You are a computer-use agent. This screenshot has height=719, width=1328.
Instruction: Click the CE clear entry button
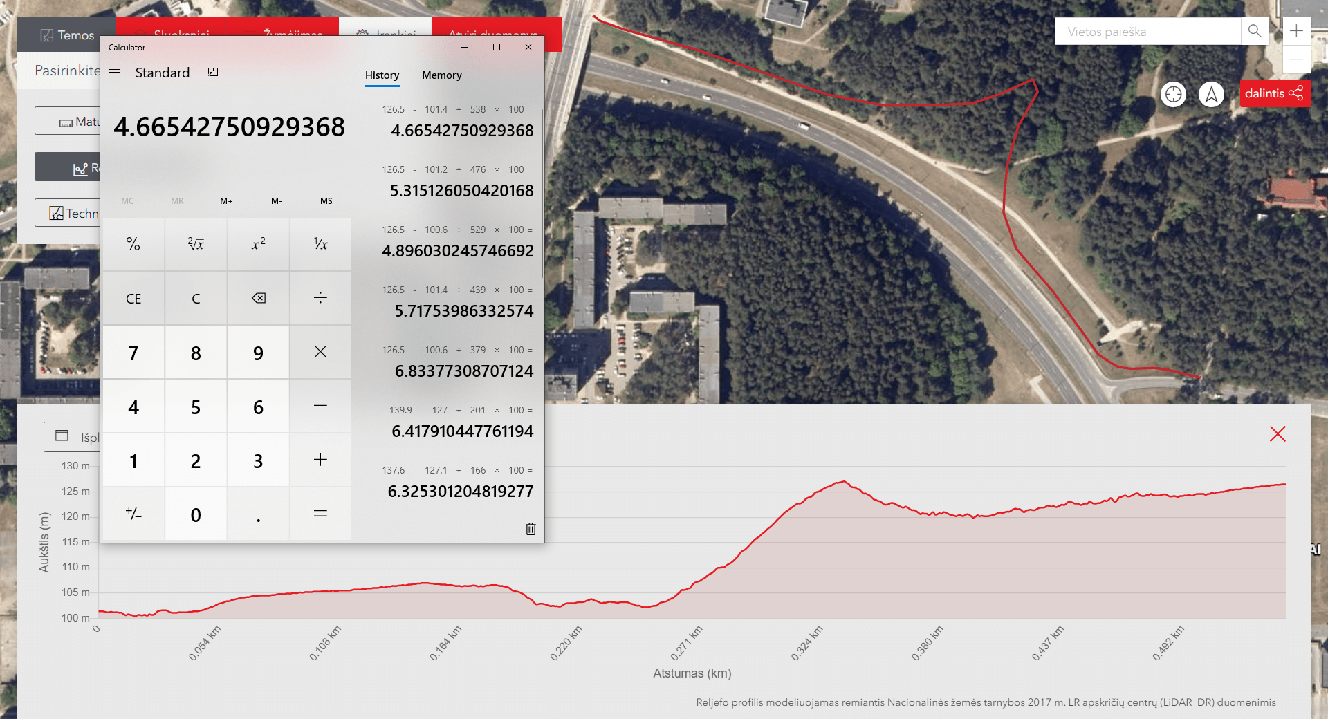point(133,299)
